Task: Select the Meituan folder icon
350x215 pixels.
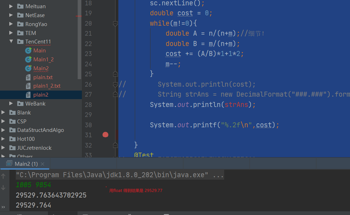Action: pyautogui.click(x=20, y=6)
